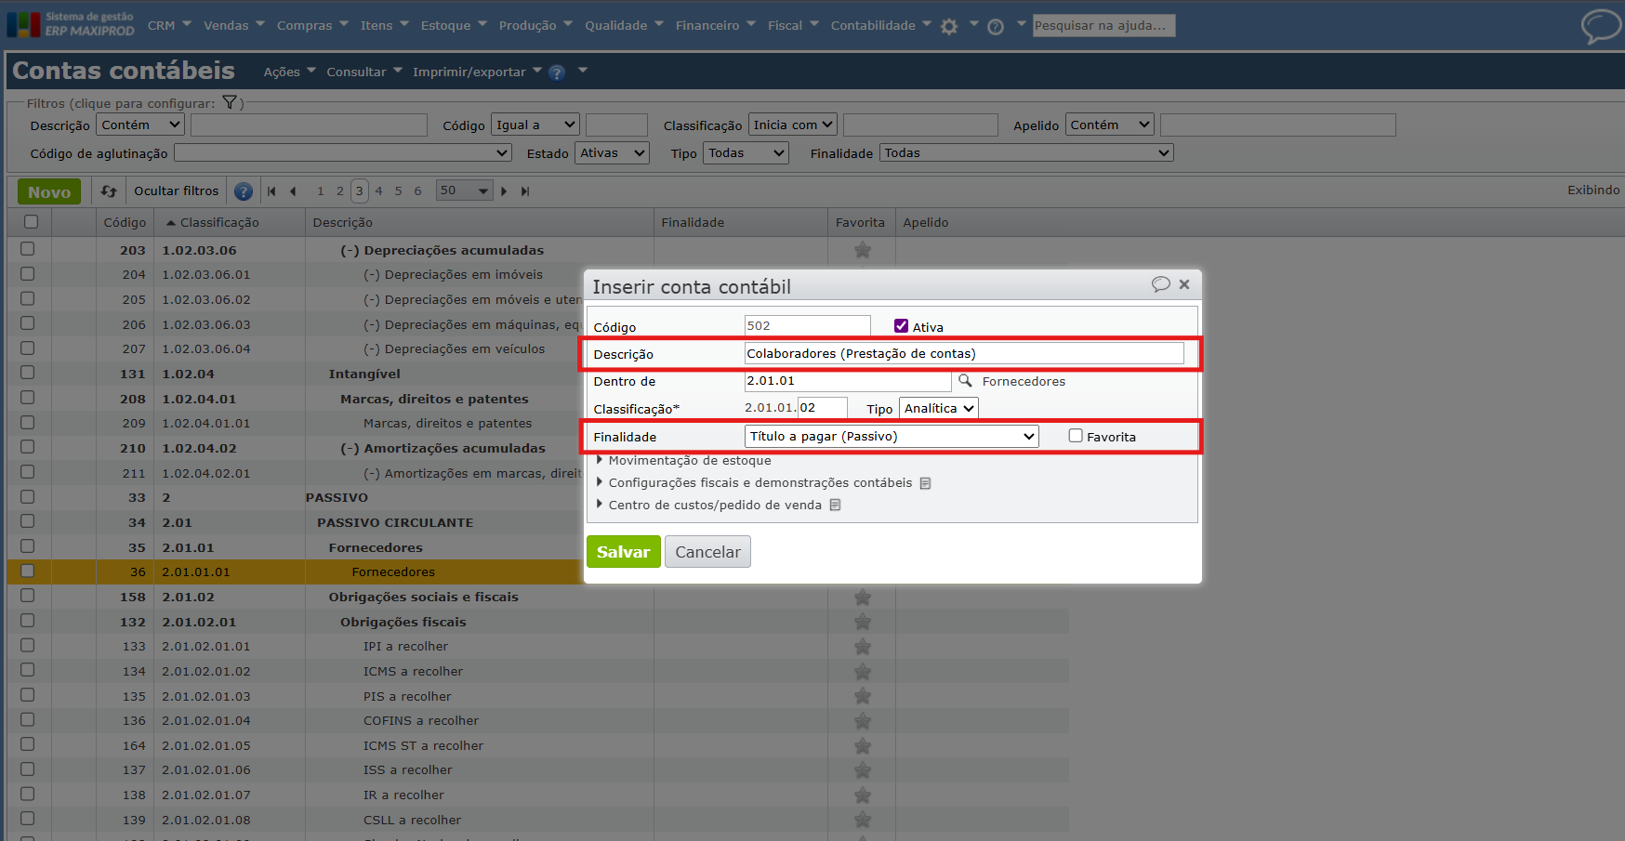Open the Descrição filter operator dropdown
This screenshot has height=841, width=1625.
point(140,125)
